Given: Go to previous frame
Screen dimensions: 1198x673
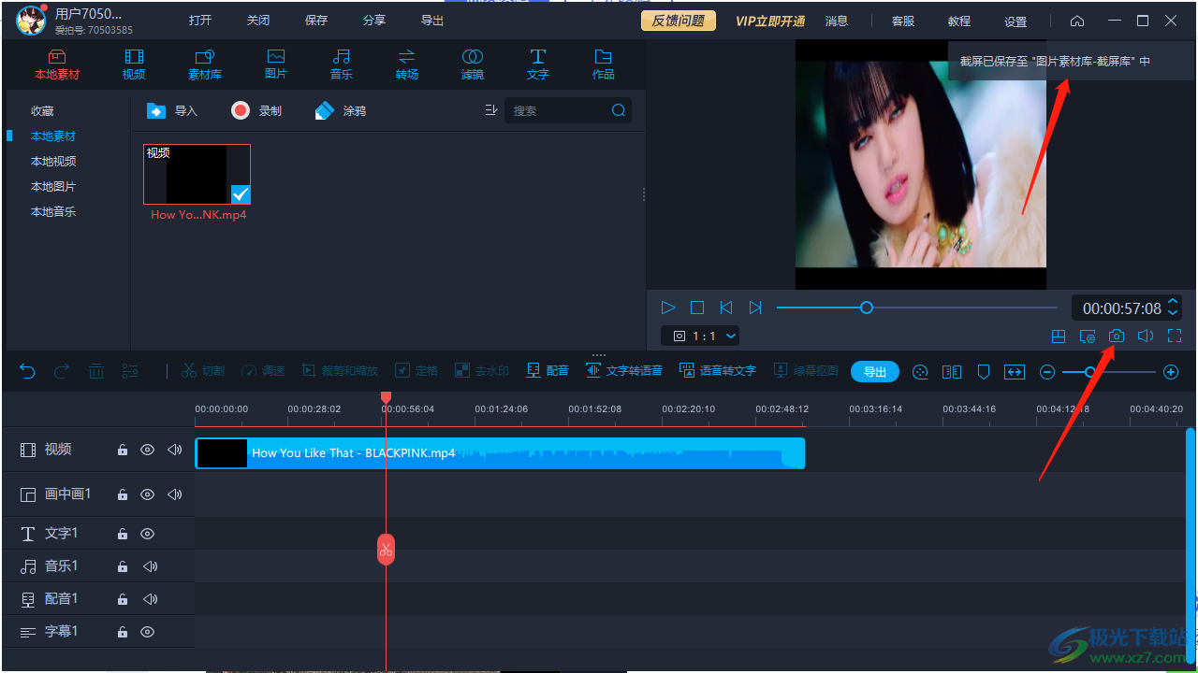Looking at the screenshot, I should (726, 308).
